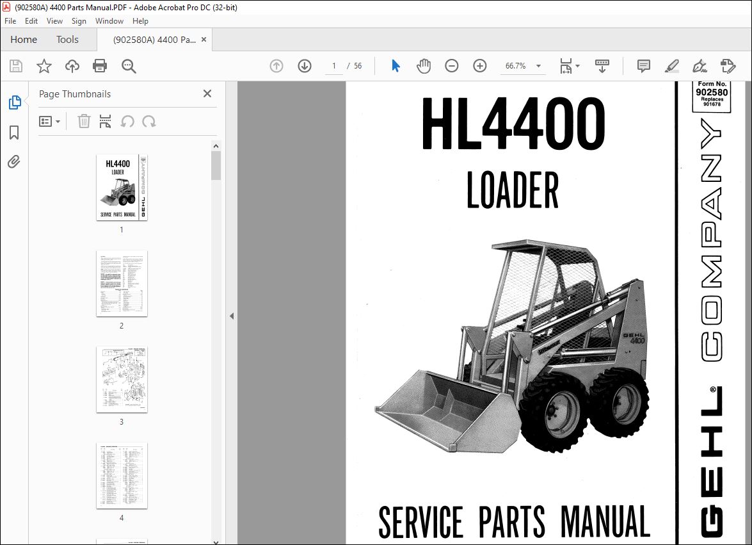This screenshot has height=545, width=752.
Task: Close the Page Thumbnails panel
Action: click(x=207, y=94)
